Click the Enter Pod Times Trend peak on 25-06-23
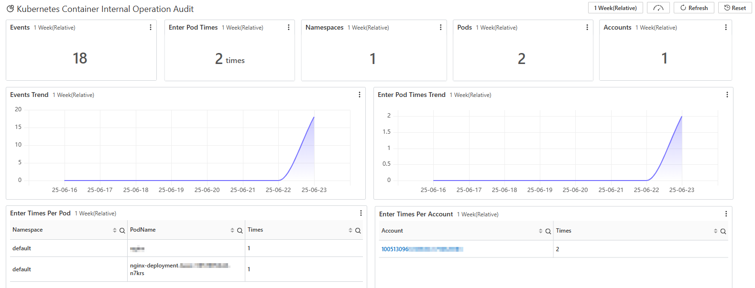This screenshot has height=288, width=755. [682, 116]
